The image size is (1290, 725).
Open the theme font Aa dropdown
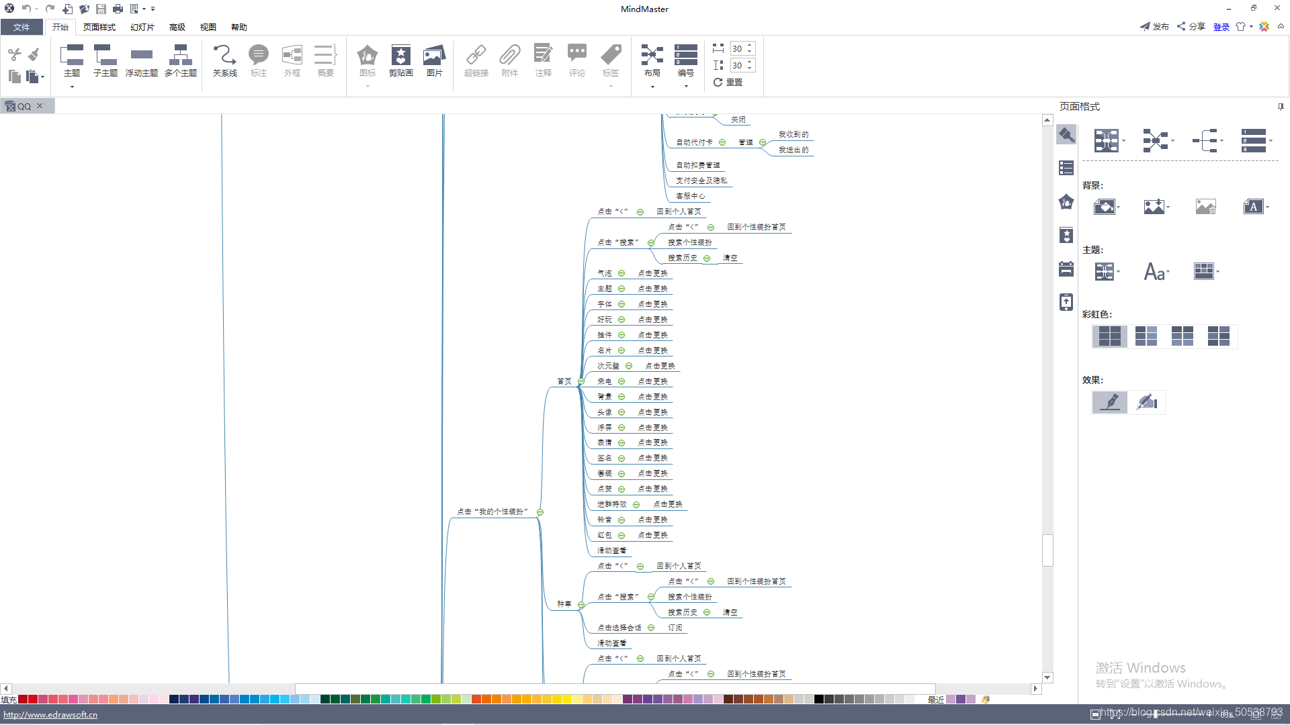pos(1157,272)
